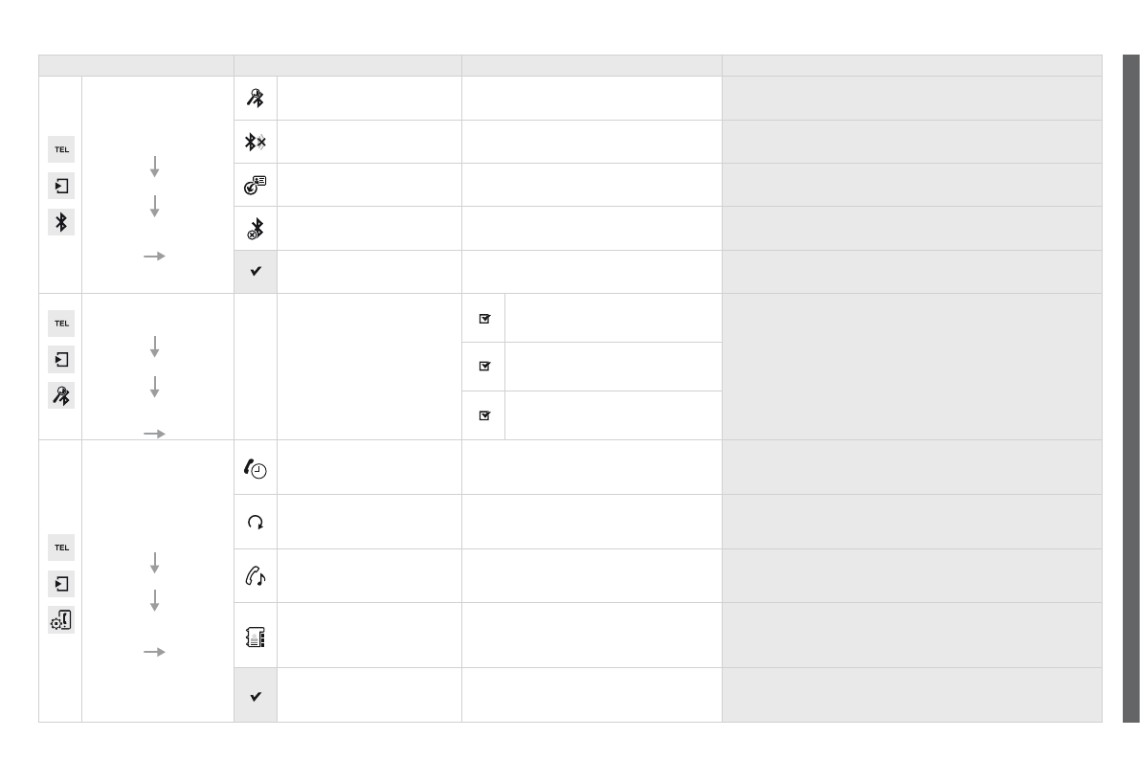Click the ringtone phone-with-music-note icon
The height and width of the screenshot is (760, 1140).
pyautogui.click(x=256, y=575)
